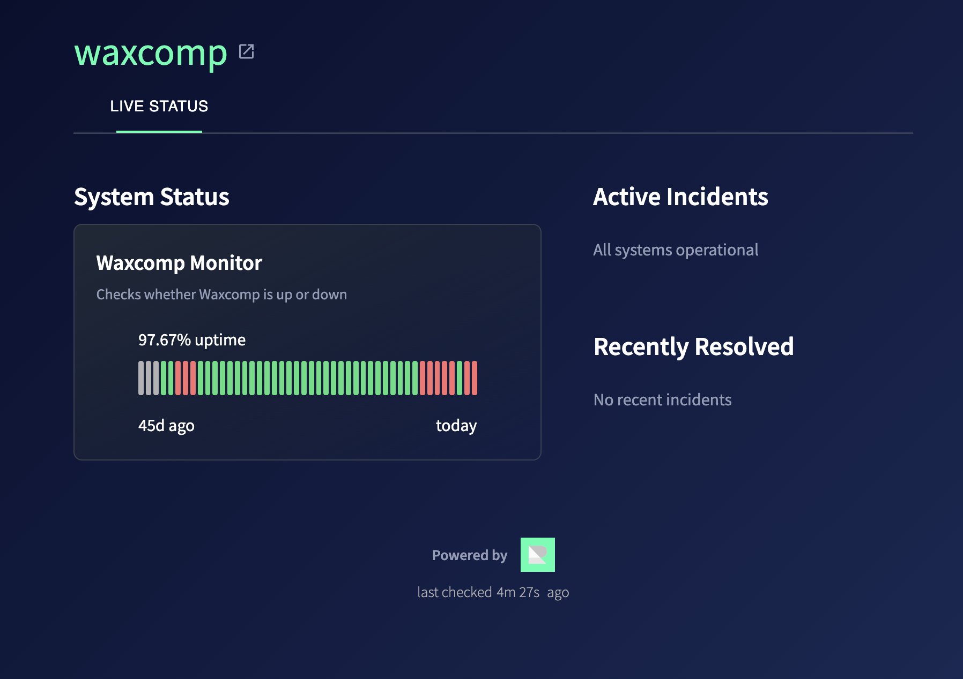Click the 'today' timeline label

point(455,425)
